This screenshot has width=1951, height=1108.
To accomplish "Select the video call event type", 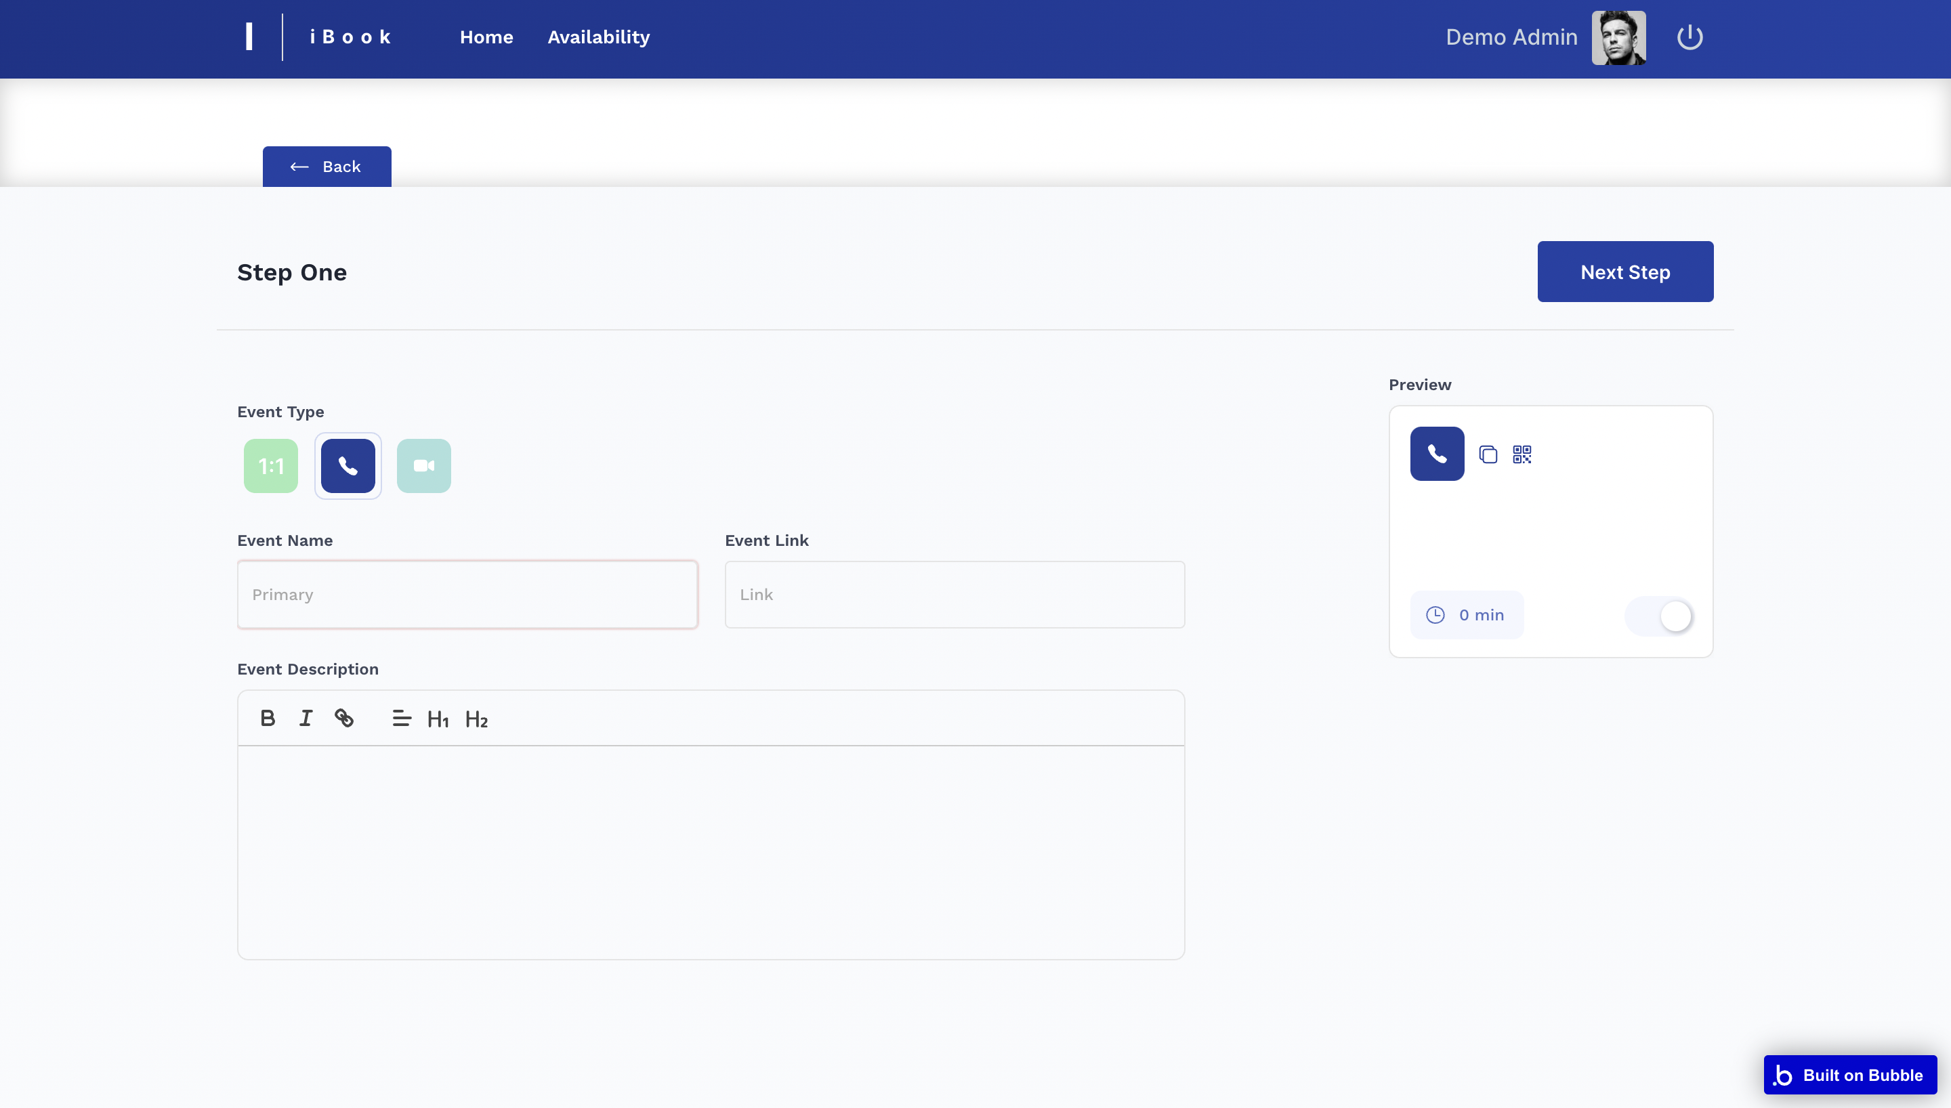I will [x=424, y=466].
